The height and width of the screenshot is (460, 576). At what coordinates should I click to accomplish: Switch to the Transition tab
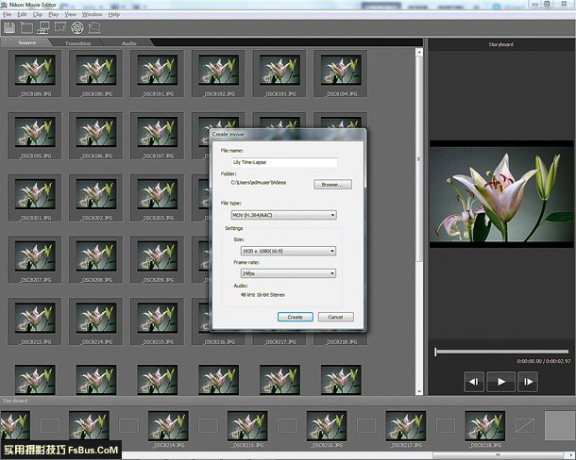77,43
